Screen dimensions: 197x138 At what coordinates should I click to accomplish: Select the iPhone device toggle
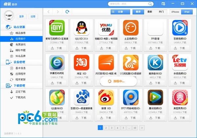coord(175,12)
